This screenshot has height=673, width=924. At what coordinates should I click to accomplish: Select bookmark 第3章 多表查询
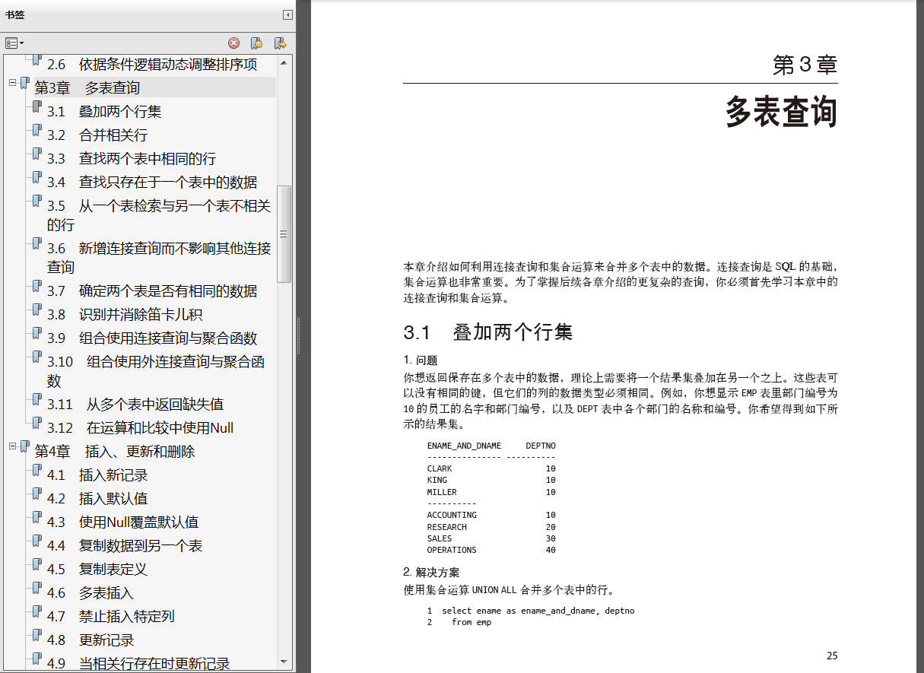tap(87, 88)
